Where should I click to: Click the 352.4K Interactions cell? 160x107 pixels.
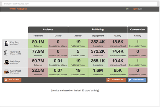point(98,44)
